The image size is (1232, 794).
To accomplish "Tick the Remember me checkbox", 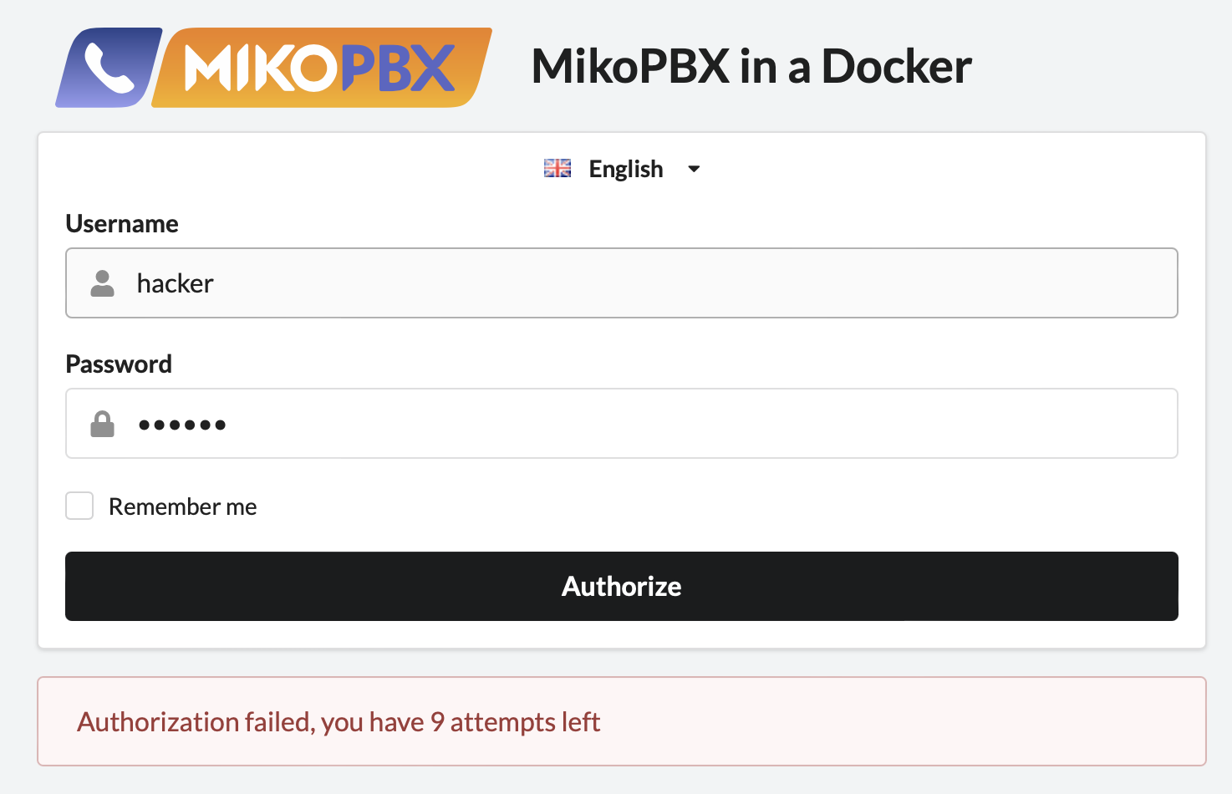I will (79, 506).
